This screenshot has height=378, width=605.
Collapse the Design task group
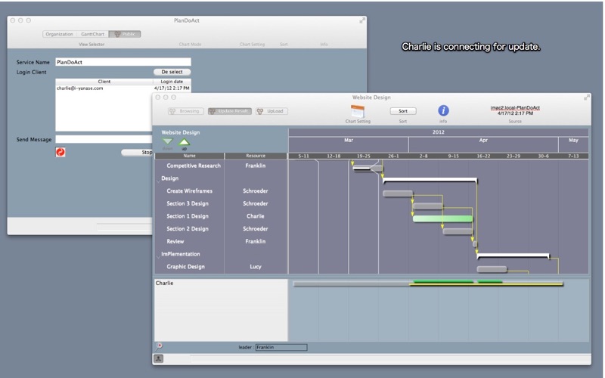(158, 179)
